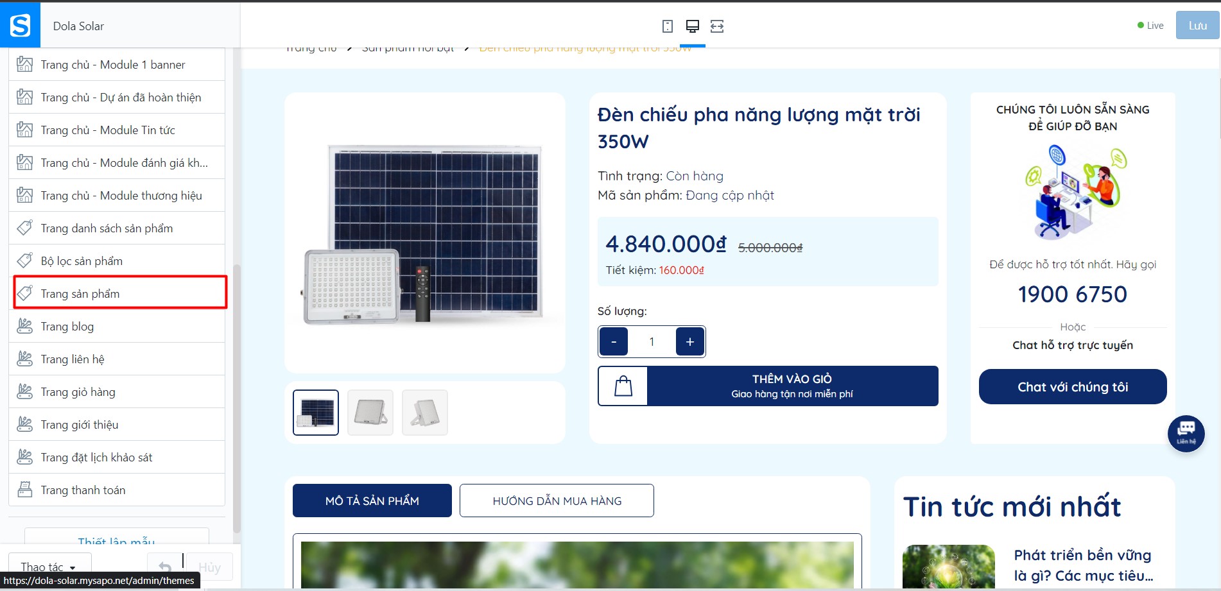Image resolution: width=1221 pixels, height=591 pixels.
Task: Click icon beside Trang chủ - Module thương hiệu
Action: (24, 195)
